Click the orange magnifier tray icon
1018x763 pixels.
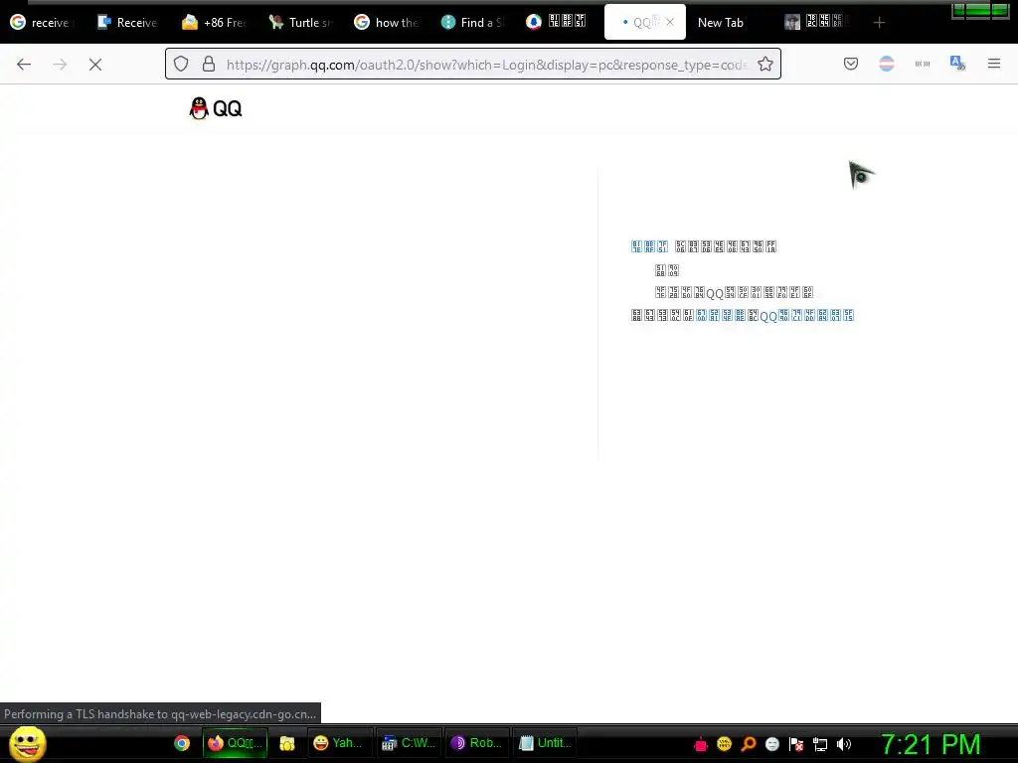(749, 744)
